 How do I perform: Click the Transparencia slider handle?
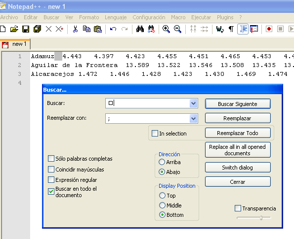[x=261, y=218]
